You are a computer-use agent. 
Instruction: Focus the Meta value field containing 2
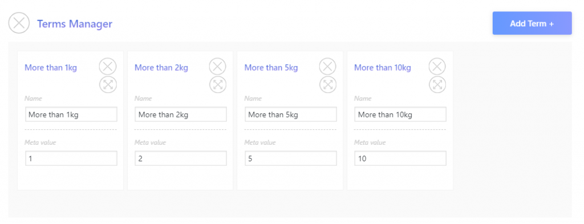click(181, 158)
